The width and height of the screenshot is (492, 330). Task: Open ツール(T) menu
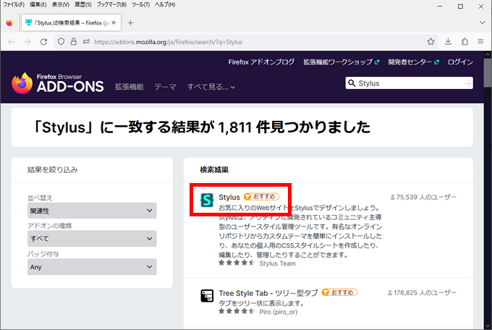(x=140, y=5)
